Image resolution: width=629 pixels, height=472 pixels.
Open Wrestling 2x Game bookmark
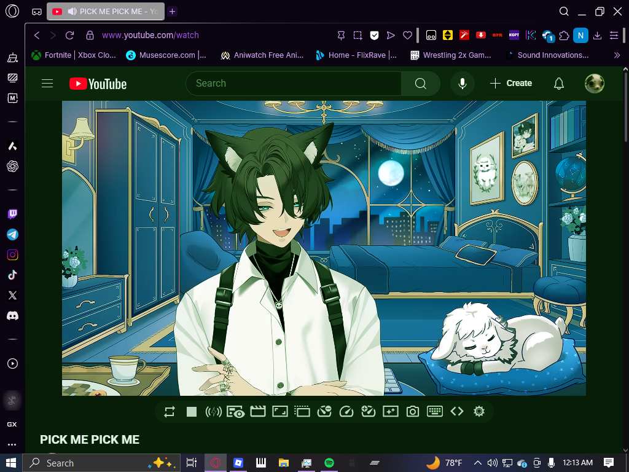point(451,55)
